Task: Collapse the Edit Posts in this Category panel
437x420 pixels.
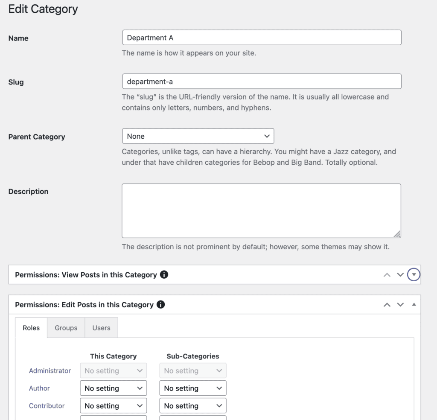Action: tap(413, 304)
